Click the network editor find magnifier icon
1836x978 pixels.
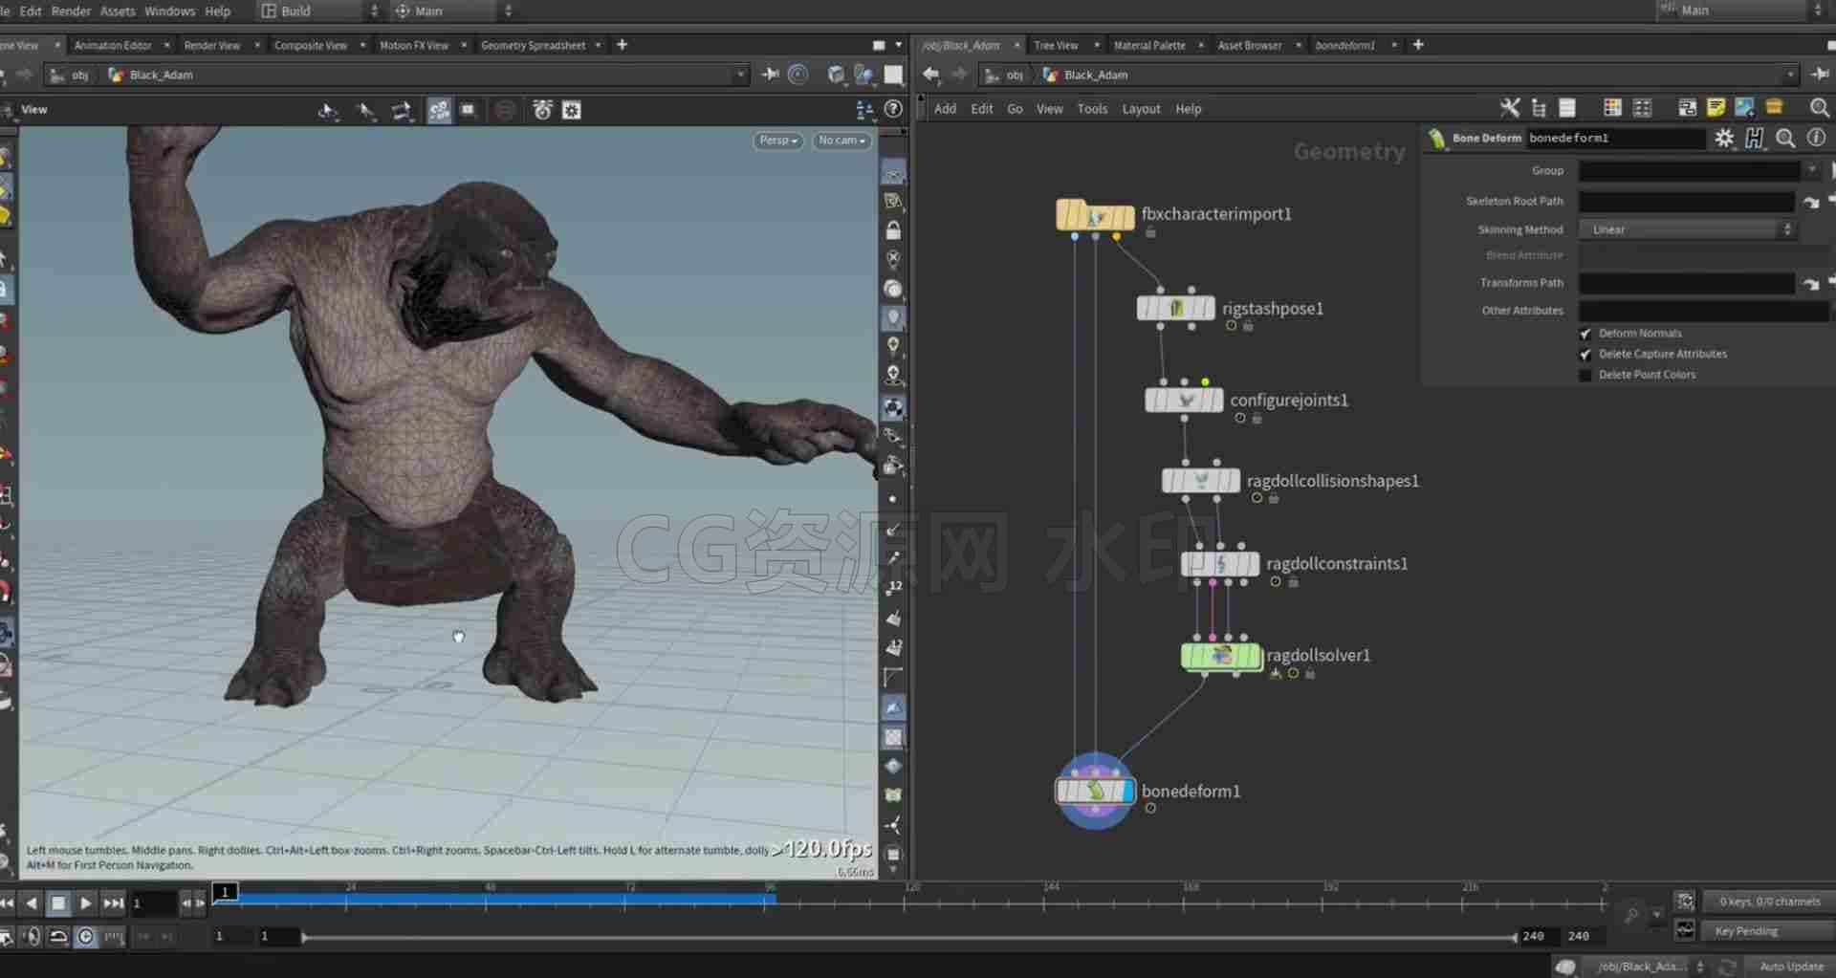click(x=1820, y=108)
